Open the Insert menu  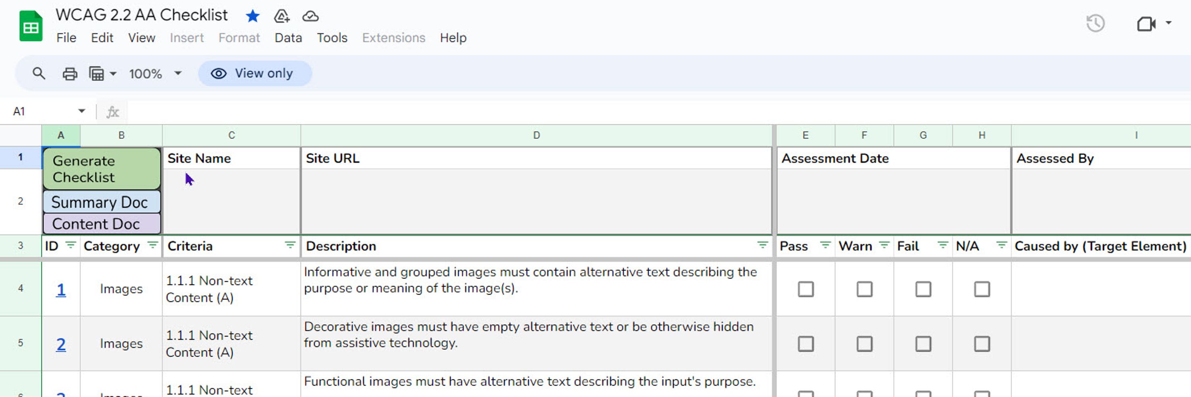186,38
